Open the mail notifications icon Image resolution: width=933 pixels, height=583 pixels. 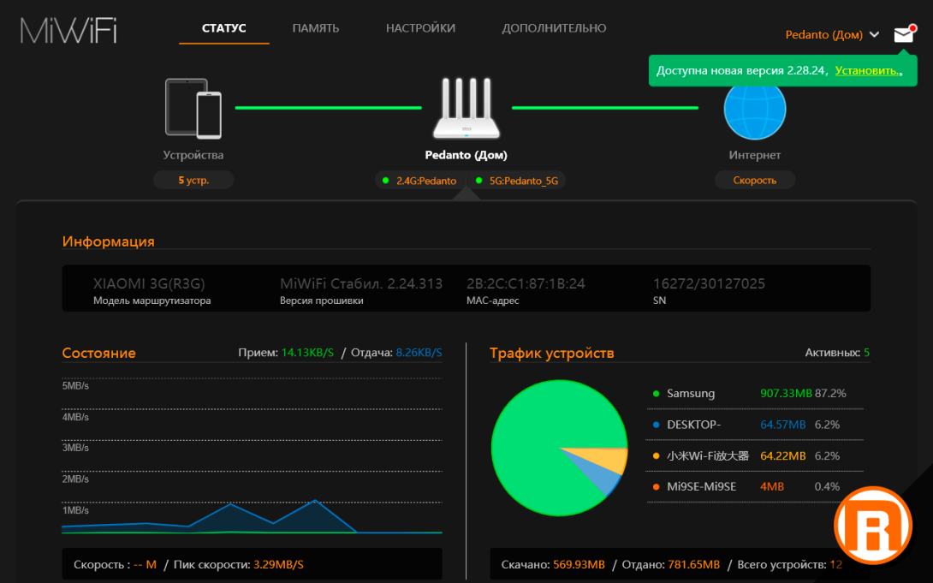click(904, 34)
